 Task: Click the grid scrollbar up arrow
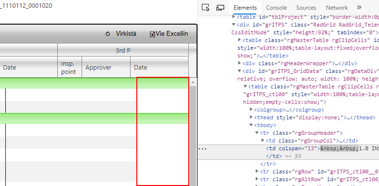click(x=193, y=82)
